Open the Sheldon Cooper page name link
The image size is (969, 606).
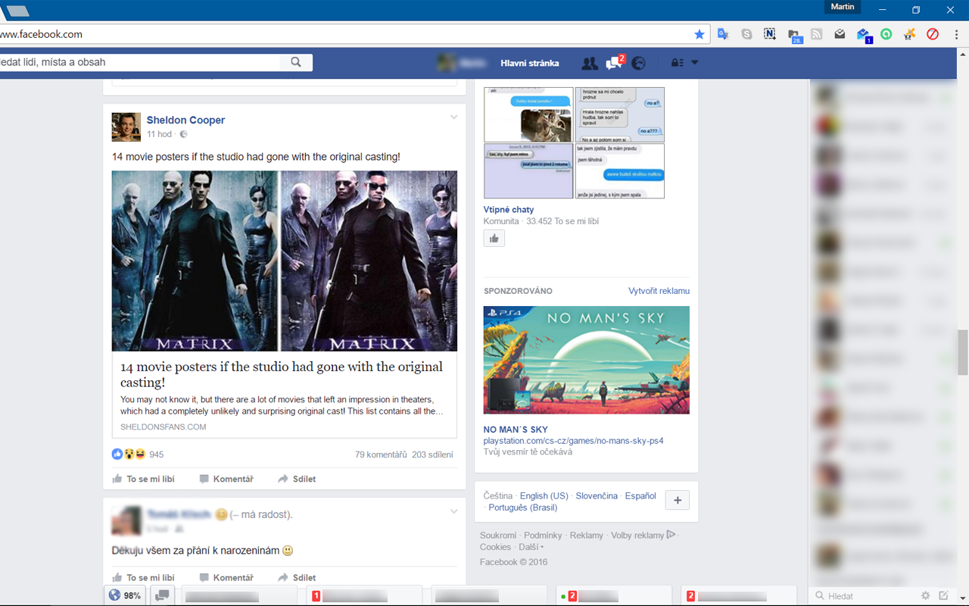(x=185, y=120)
